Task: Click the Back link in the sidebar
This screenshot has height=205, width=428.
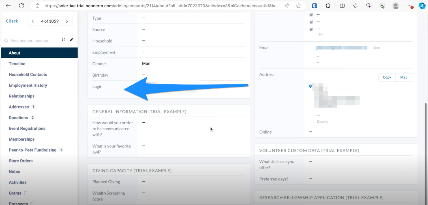Action: [x=12, y=21]
